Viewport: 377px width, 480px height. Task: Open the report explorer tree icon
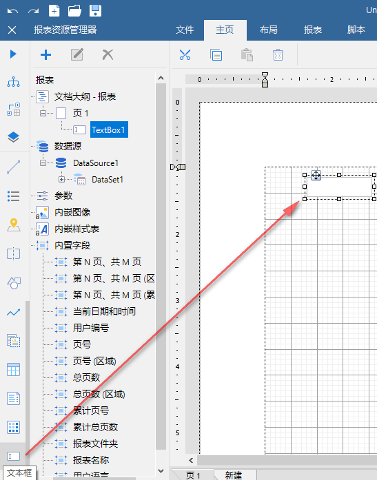[x=14, y=82]
